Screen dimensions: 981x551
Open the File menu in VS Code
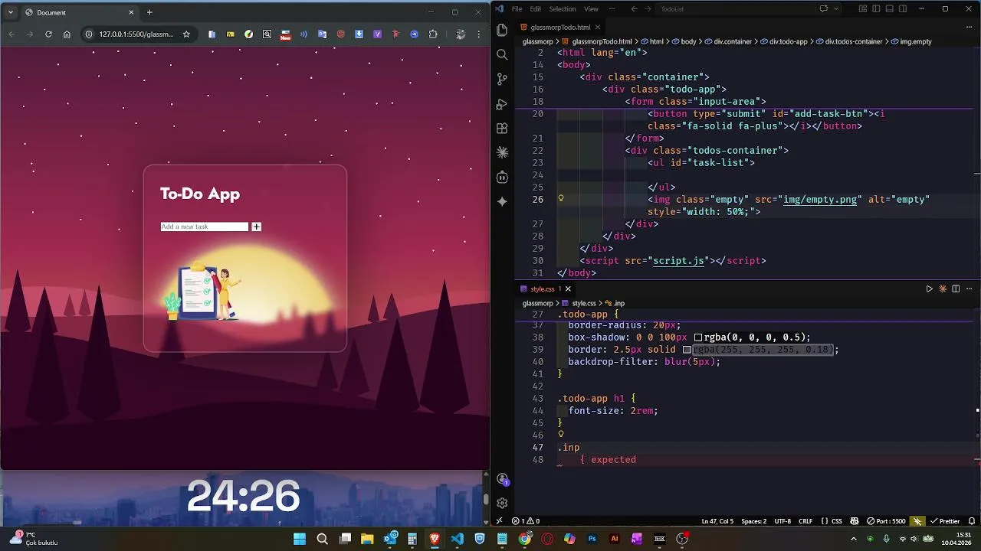pyautogui.click(x=517, y=9)
